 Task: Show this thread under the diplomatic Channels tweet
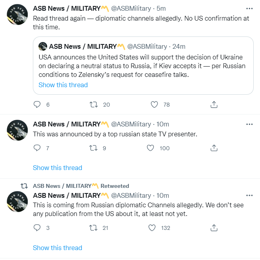tap(57, 248)
